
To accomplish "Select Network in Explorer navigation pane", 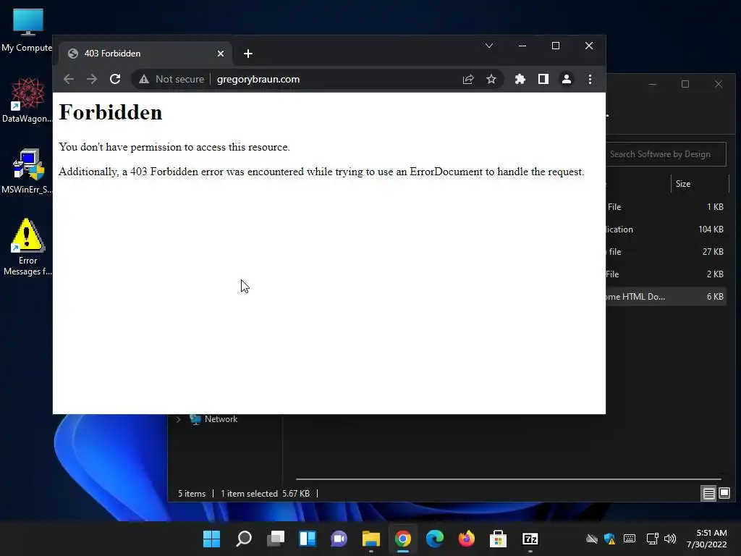I will click(221, 419).
